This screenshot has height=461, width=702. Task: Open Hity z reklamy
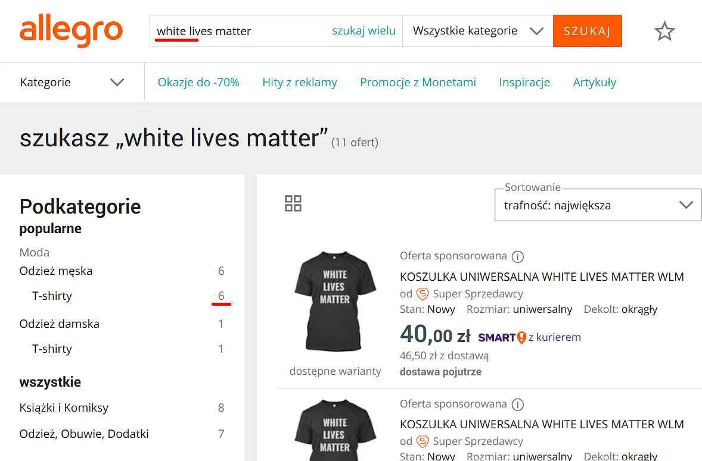point(300,82)
